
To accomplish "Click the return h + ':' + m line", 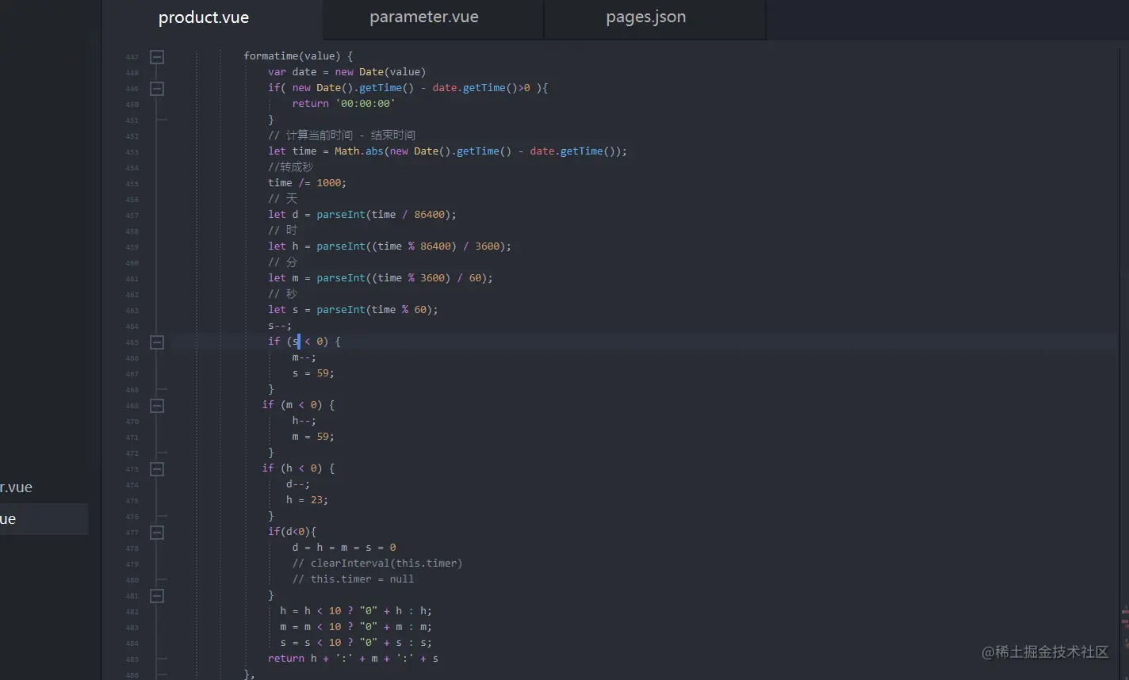I will [x=353, y=659].
